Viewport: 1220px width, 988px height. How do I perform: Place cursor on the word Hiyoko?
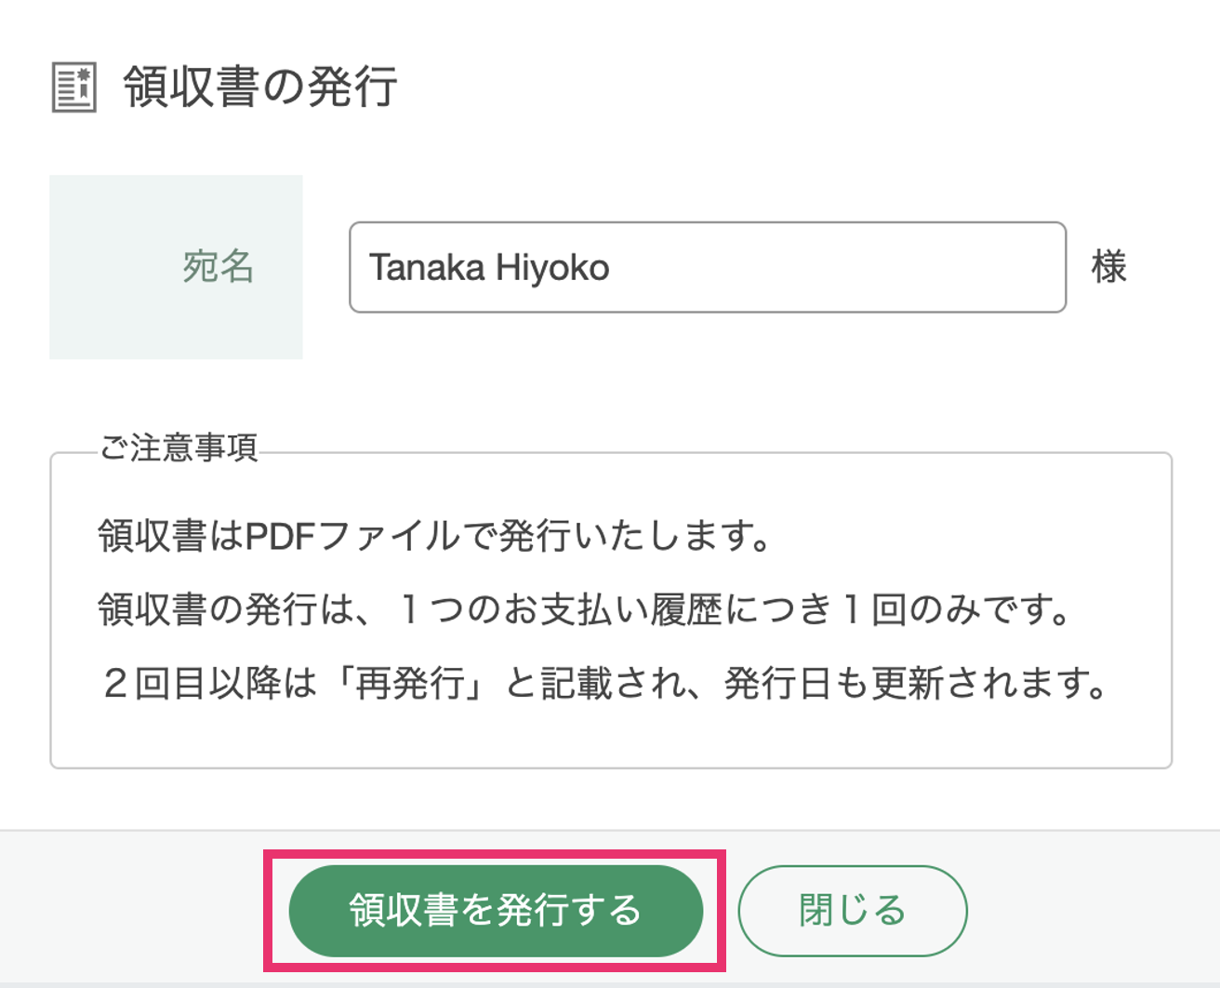point(552,268)
